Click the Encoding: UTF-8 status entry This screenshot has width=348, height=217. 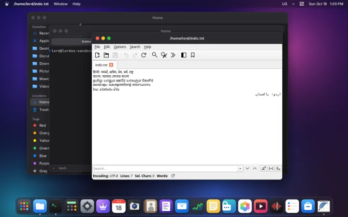click(x=105, y=176)
